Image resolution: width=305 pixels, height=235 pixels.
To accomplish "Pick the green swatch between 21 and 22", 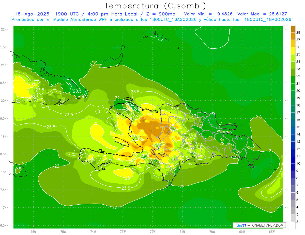I will pos(293,80).
